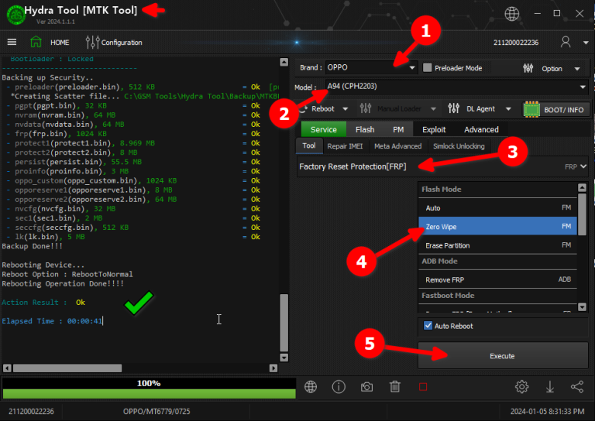Open settings gear icon

pos(521,387)
